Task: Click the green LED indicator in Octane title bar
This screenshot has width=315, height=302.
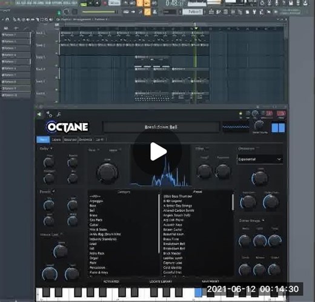Action: 240,114
